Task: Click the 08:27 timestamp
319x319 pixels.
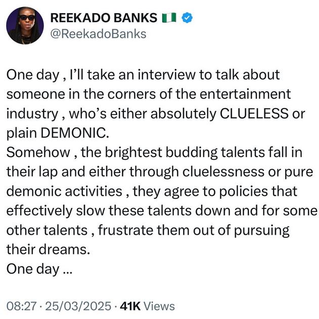Action: click(19, 306)
